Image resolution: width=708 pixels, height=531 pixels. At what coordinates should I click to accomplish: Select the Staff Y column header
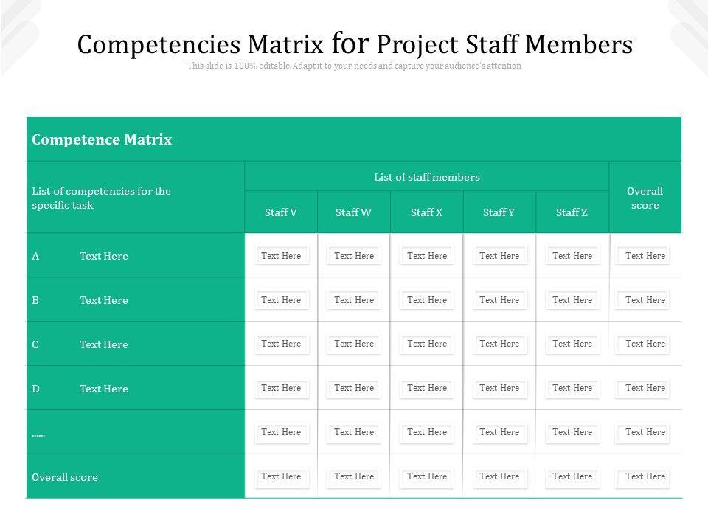point(499,212)
